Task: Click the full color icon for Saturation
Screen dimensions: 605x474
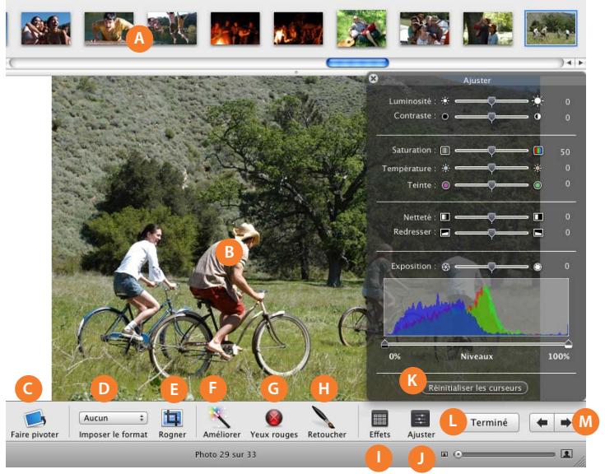Action: 538,151
